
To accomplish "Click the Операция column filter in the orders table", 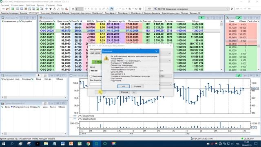I will (32, 79).
